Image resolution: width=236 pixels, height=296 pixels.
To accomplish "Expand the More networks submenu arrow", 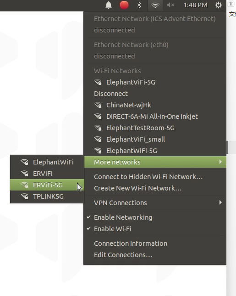I will pyautogui.click(x=220, y=162).
